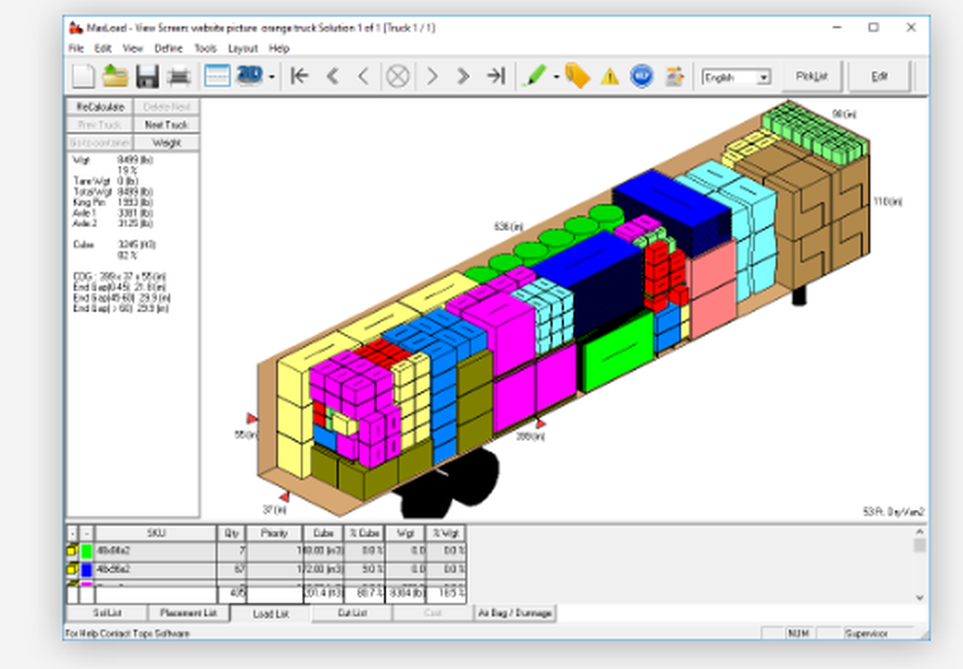Click the Qty column header

click(x=231, y=533)
